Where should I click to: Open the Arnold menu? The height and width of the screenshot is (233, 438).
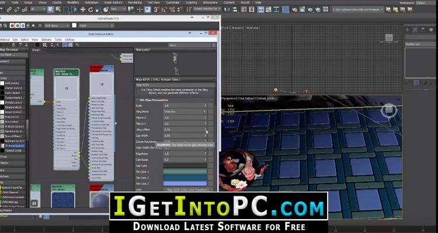[x=245, y=2]
